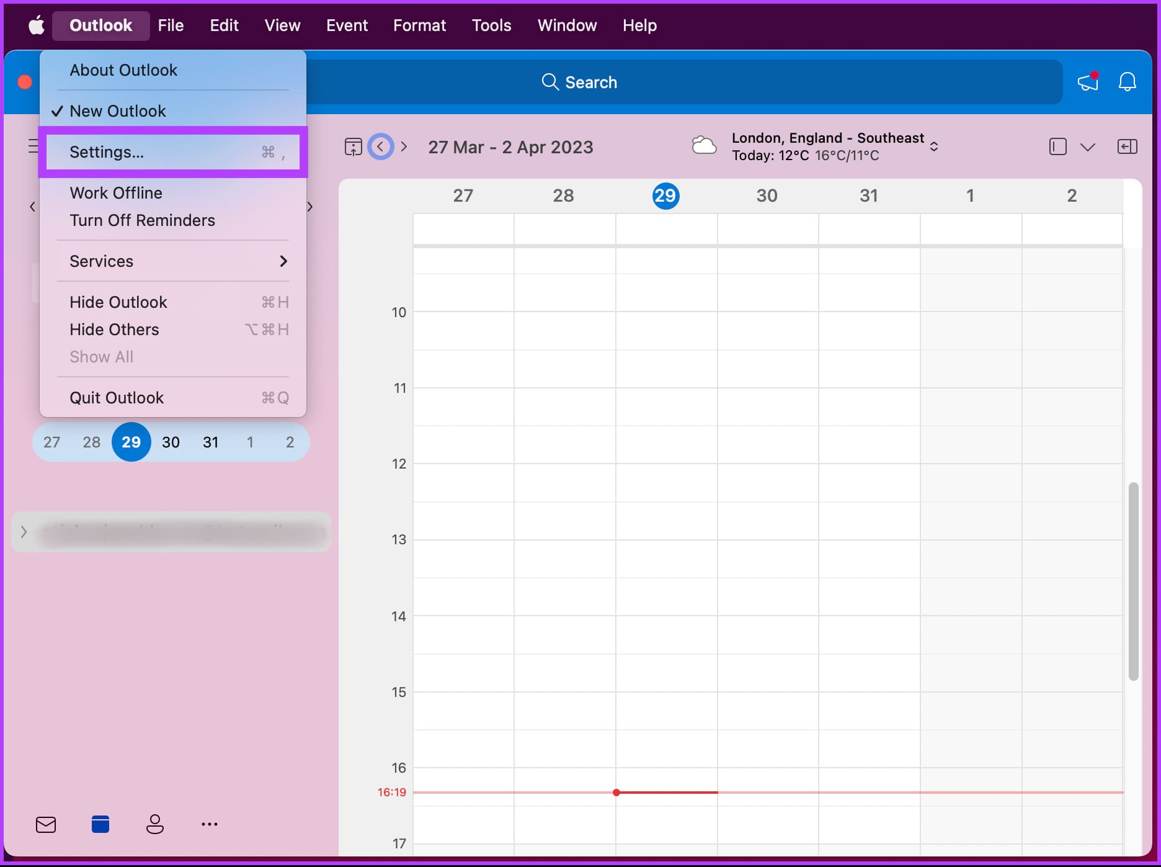Click the calendar vertical scrollbar handle
1161x867 pixels.
point(1133,582)
